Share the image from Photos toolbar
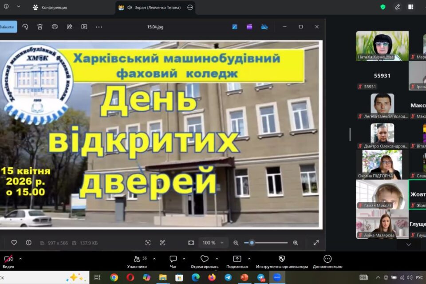This screenshot has width=426, height=284. [x=70, y=27]
